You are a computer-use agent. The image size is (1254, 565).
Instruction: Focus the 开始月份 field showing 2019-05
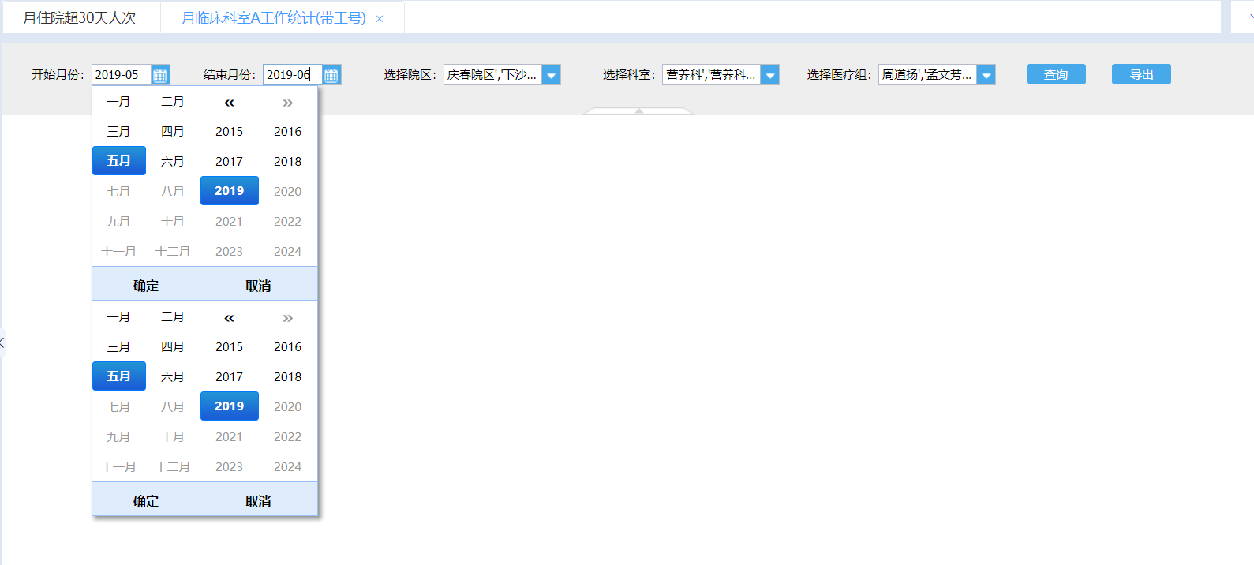[x=122, y=75]
